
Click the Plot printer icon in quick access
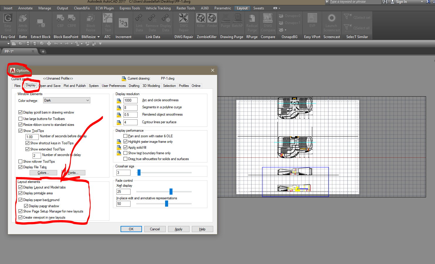(49, 44)
